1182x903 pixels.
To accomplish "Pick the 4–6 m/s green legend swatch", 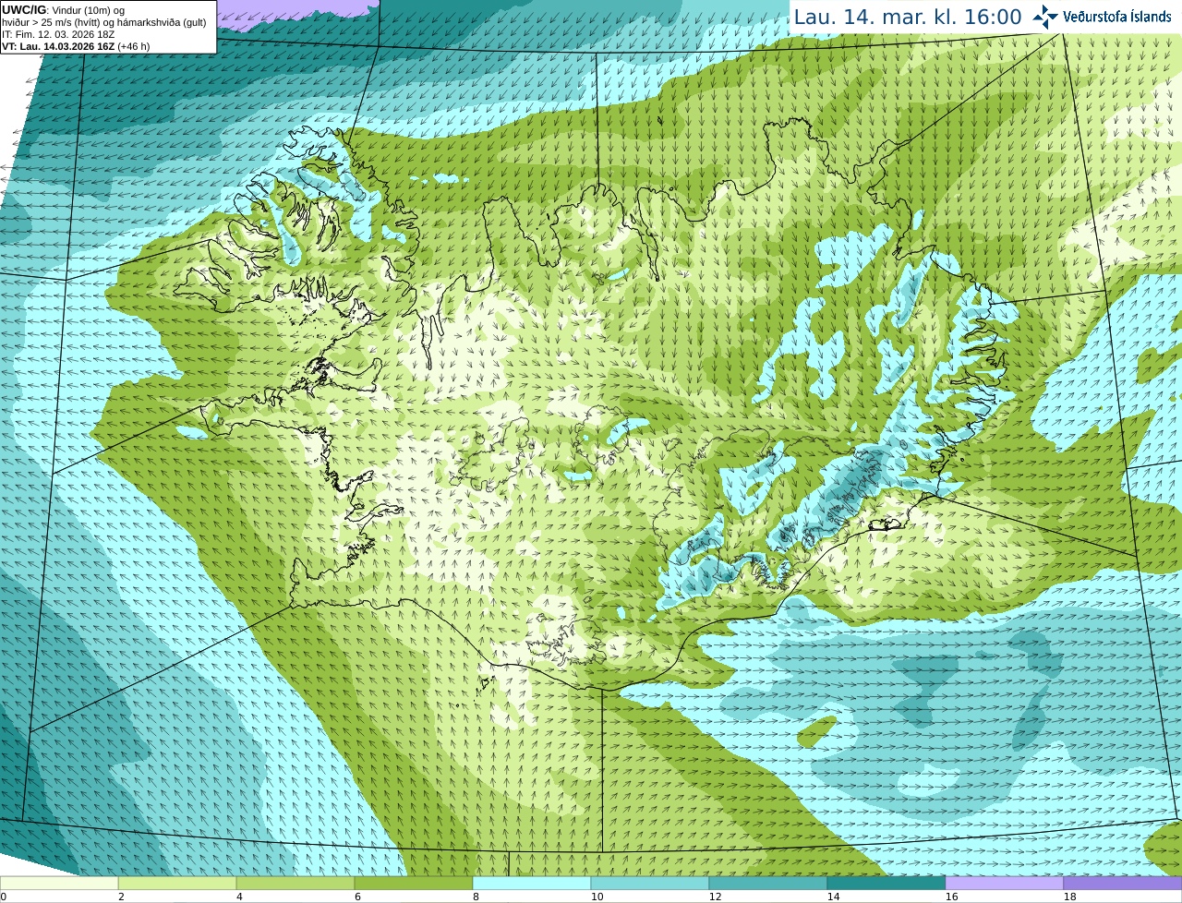I will click(295, 884).
